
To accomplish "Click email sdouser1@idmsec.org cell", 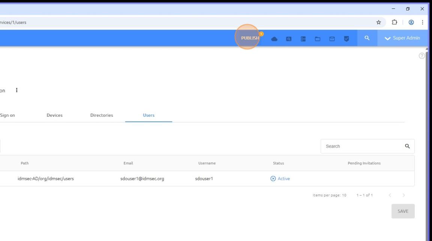I will pos(142,178).
